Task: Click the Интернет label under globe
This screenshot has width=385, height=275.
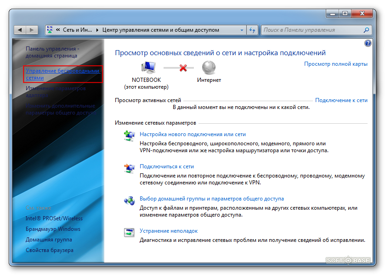Action: click(x=209, y=80)
